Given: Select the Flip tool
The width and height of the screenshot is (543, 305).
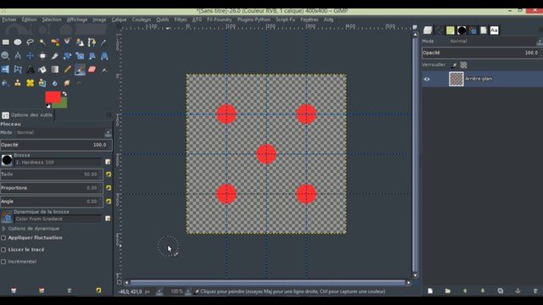Looking at the screenshot, I should 6,69.
